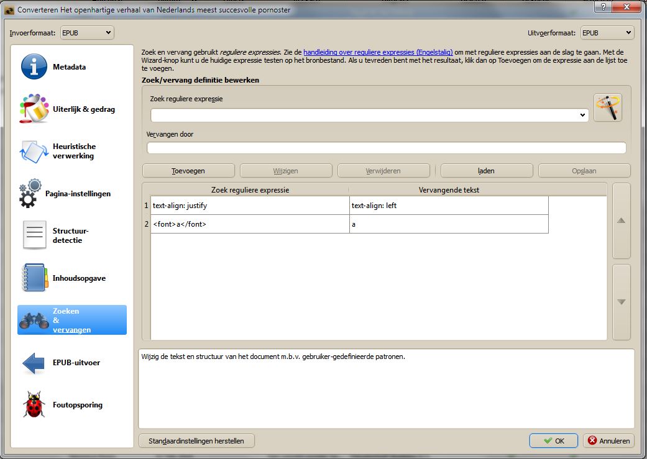Switch to Structuur-detectie label
Screen dimensions: 647x459
coord(71,235)
